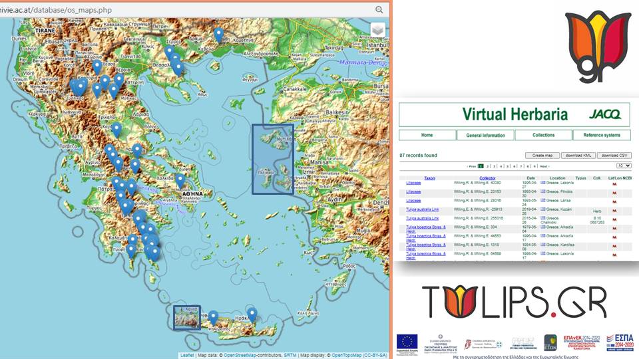Viewport: 639px width, 359px height.
Task: Go to results page 5
Action: pyautogui.click(x=508, y=166)
